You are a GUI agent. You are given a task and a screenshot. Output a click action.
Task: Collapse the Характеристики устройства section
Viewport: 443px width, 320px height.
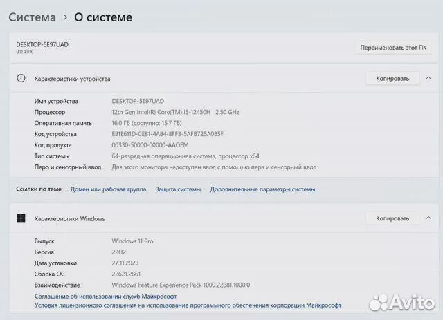click(x=428, y=79)
